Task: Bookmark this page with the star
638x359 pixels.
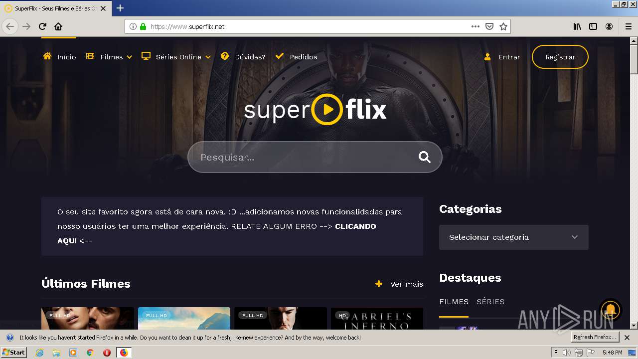Action: pyautogui.click(x=503, y=26)
